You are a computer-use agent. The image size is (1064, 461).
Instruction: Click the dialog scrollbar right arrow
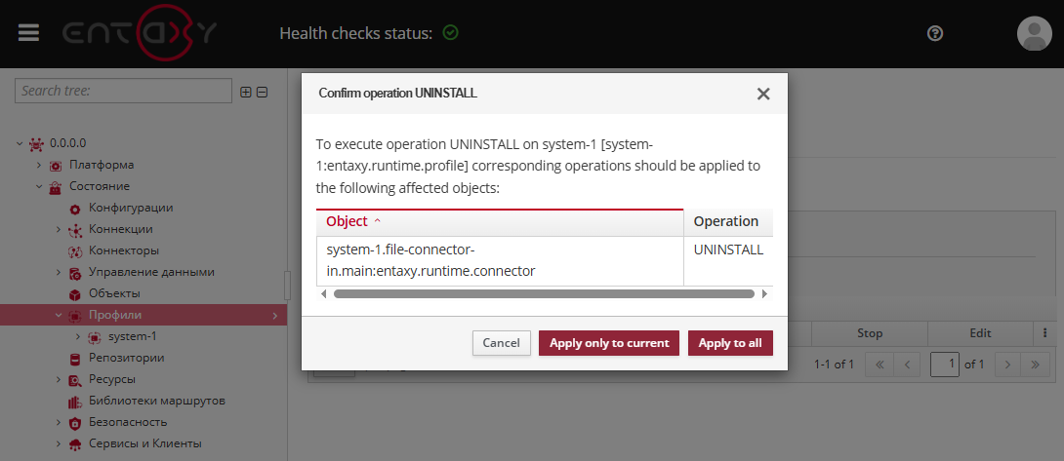[x=764, y=294]
